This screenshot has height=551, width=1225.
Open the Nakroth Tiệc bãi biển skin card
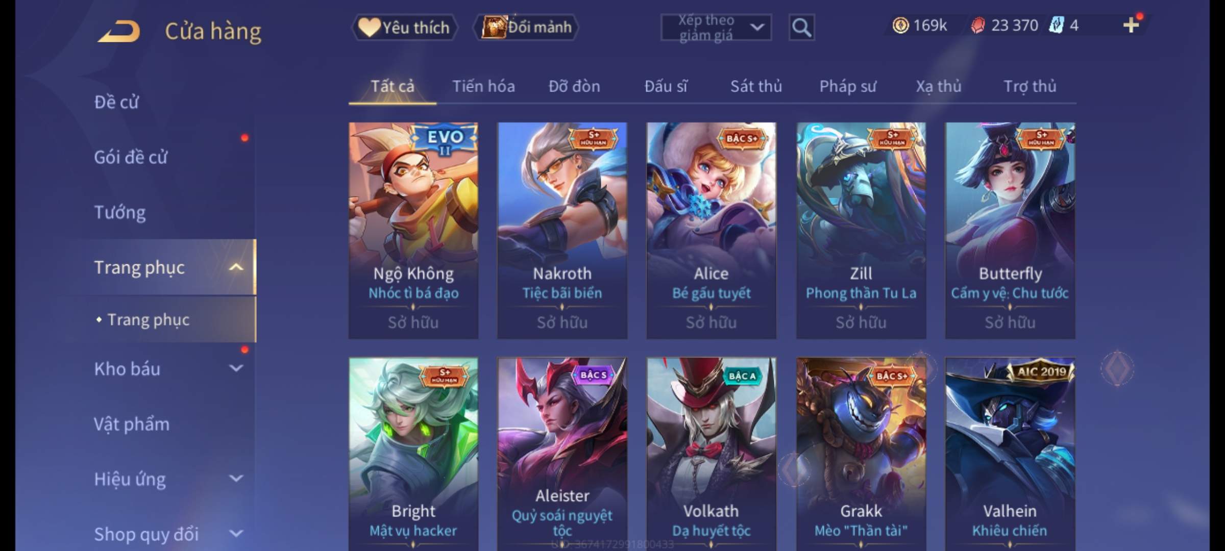click(562, 231)
